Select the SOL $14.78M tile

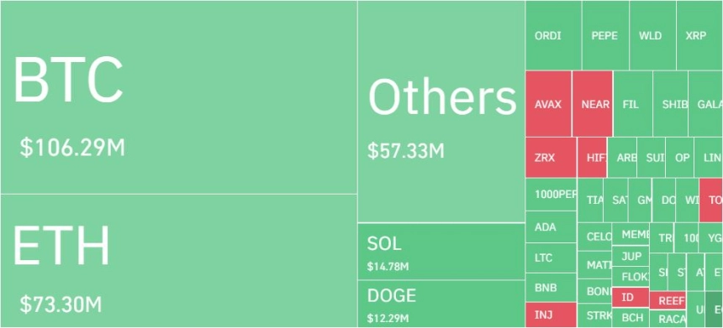tap(441, 252)
